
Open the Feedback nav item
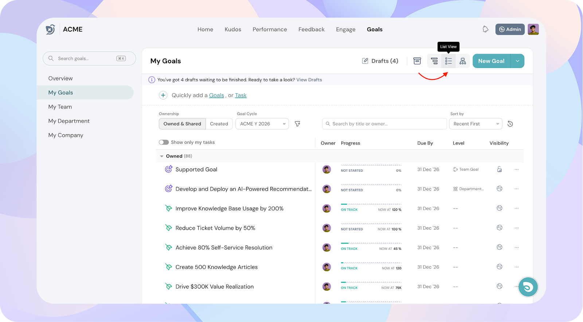tap(312, 29)
